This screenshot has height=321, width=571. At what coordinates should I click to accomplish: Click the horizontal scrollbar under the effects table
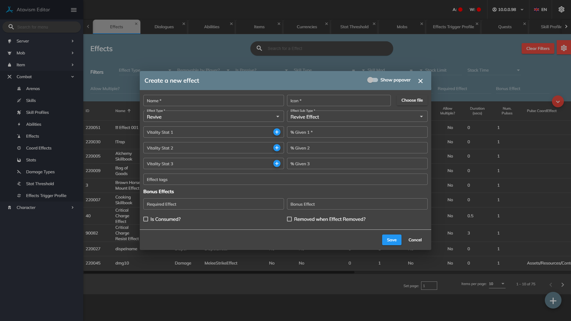point(219,272)
